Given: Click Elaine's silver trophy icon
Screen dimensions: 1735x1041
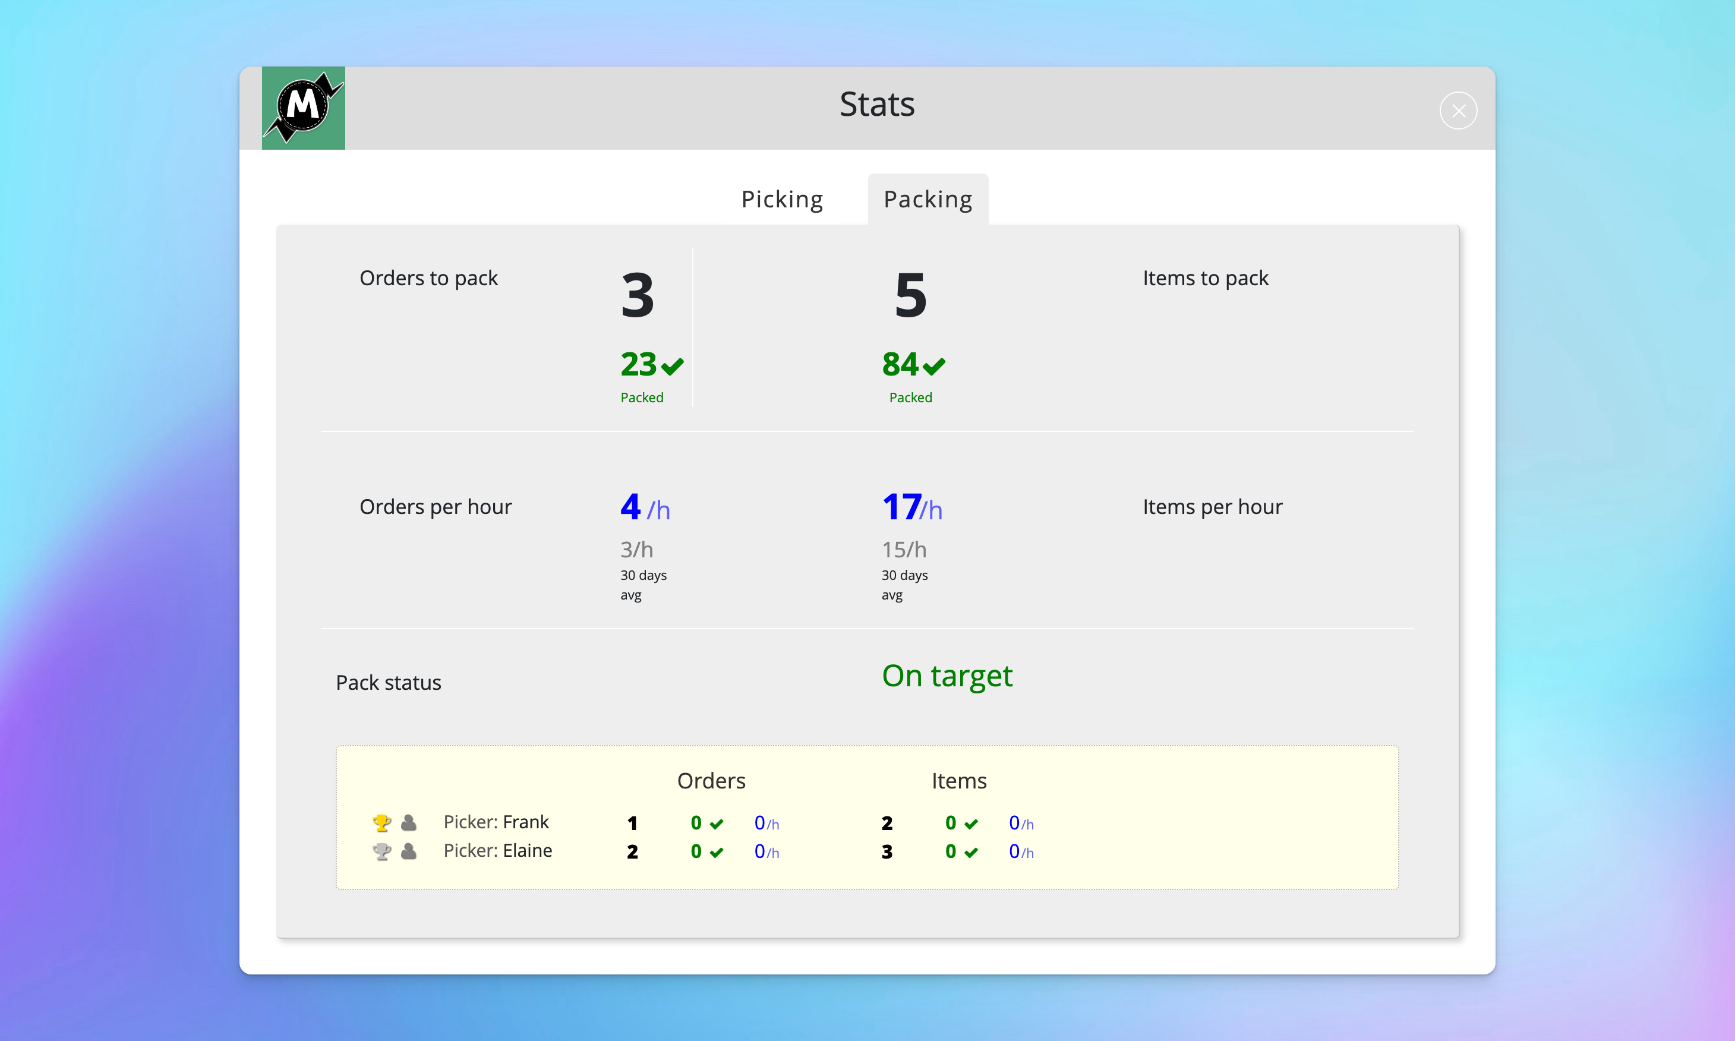Looking at the screenshot, I should (x=381, y=851).
